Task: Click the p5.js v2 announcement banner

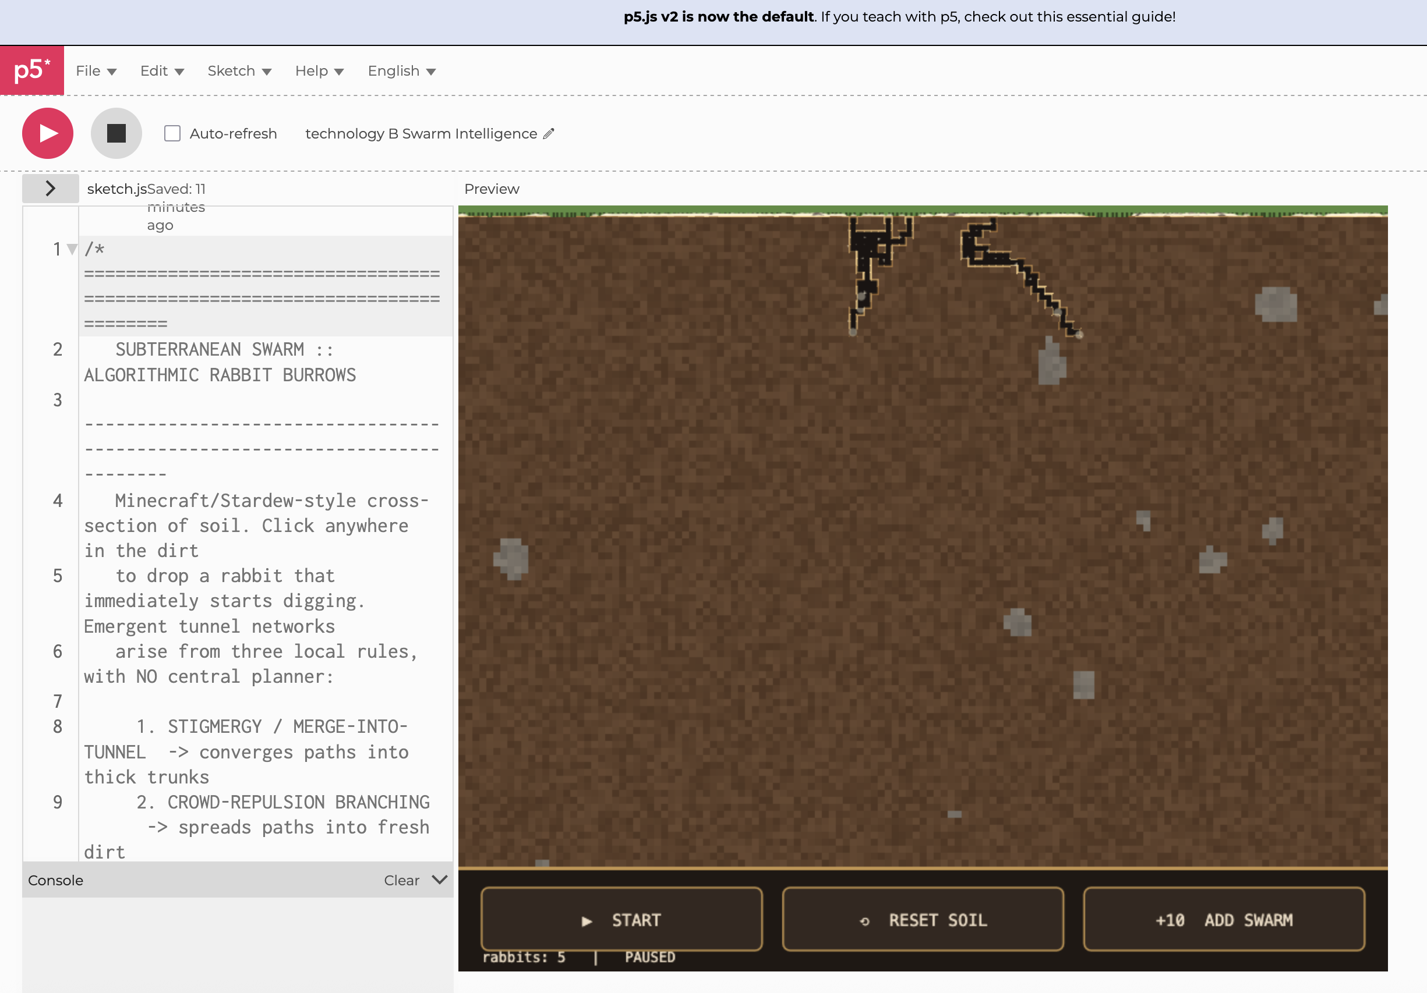Action: click(x=899, y=17)
